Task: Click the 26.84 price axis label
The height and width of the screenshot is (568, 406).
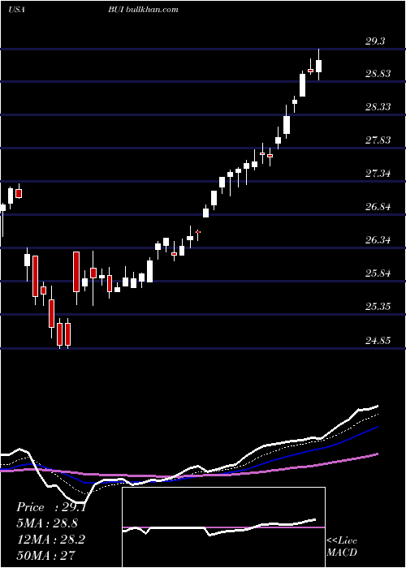Action: (378, 207)
